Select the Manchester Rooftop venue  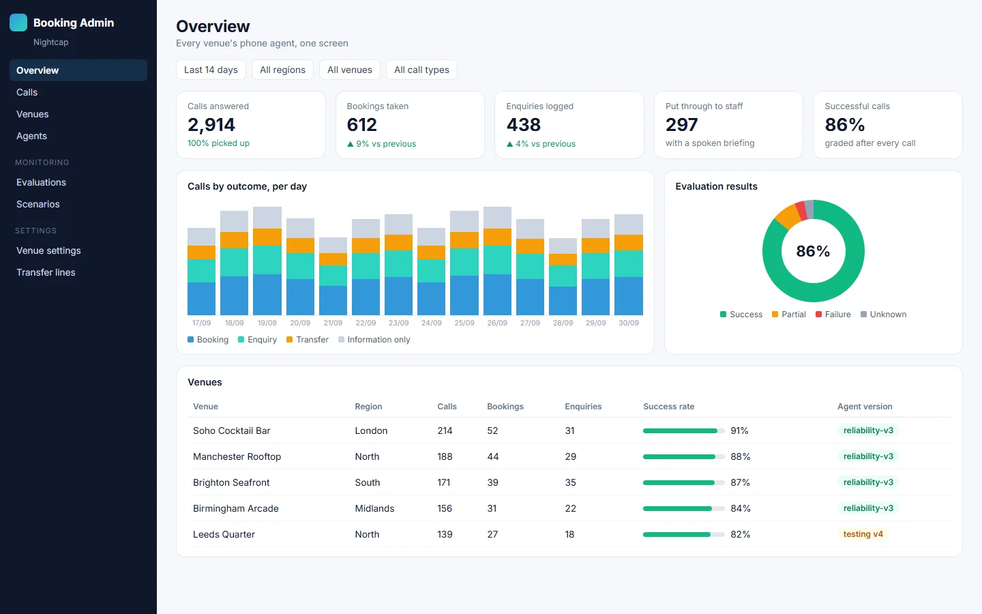(x=237, y=456)
